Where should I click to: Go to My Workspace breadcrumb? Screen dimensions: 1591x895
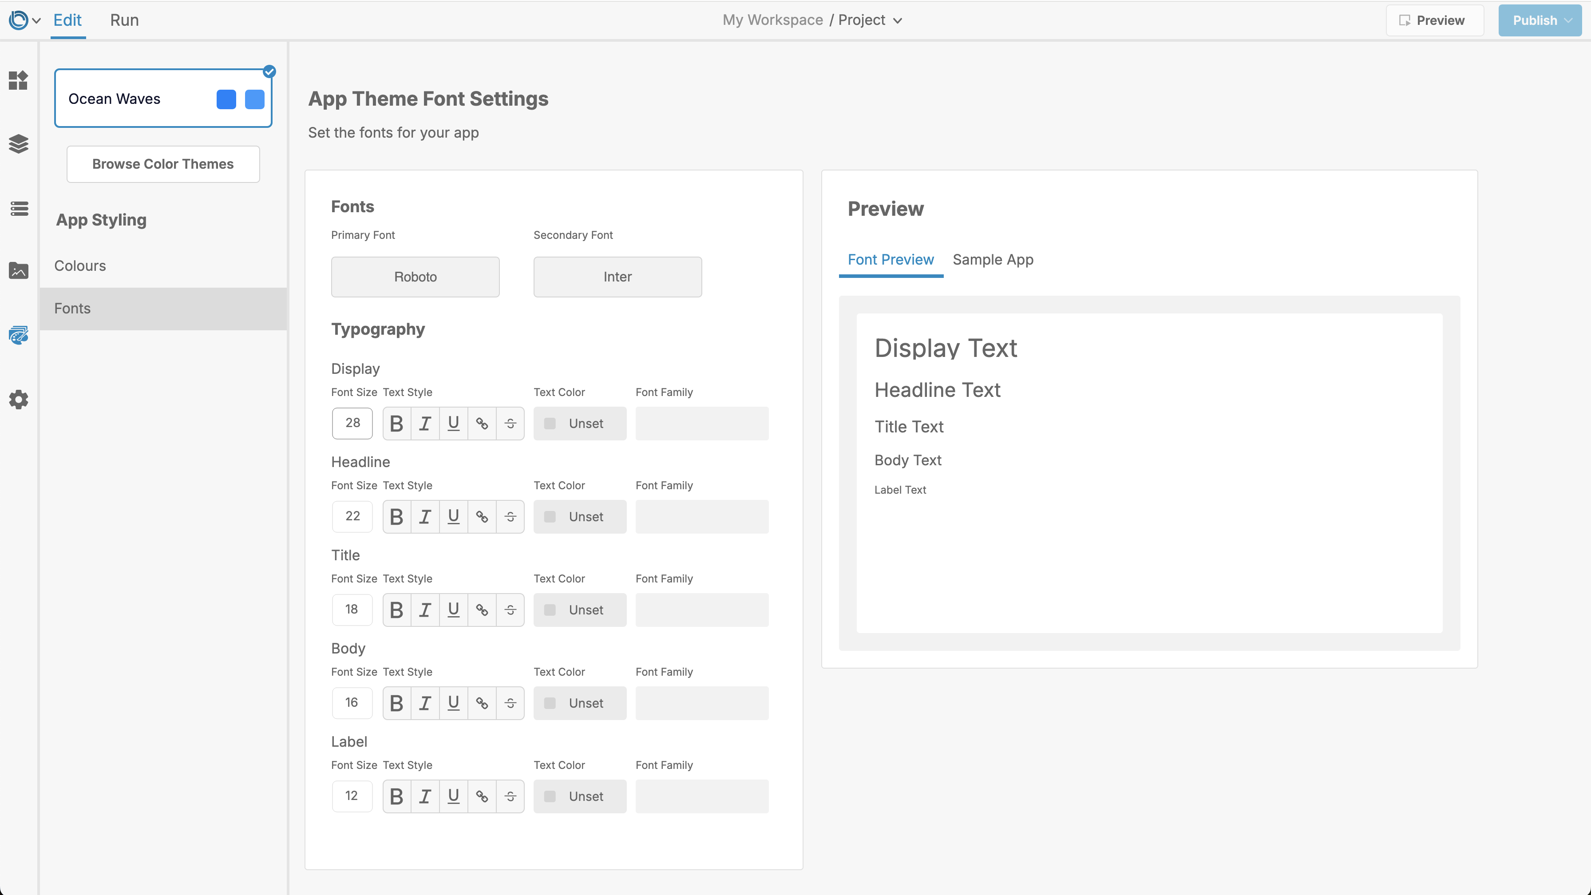click(x=773, y=20)
